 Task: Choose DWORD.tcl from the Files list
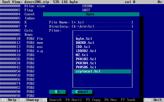coord(85,43)
